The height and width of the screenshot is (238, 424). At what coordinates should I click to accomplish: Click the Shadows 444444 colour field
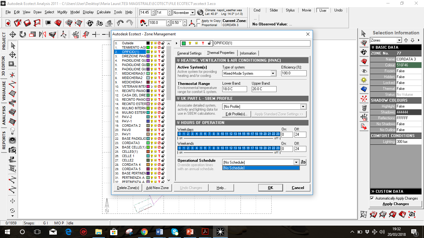[x=409, y=112]
